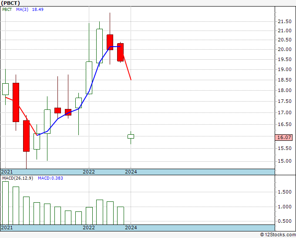Click the 1.500 MACD axis label

click(x=285, y=192)
